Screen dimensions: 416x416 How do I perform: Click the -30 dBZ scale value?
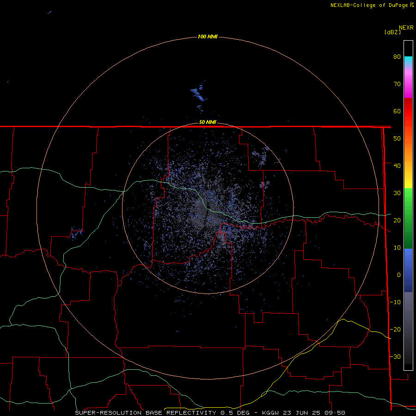tap(395, 356)
